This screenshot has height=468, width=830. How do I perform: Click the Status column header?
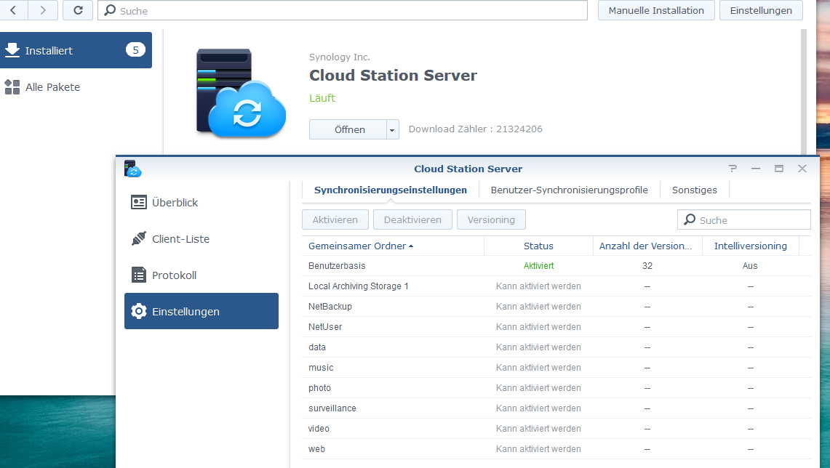(538, 246)
